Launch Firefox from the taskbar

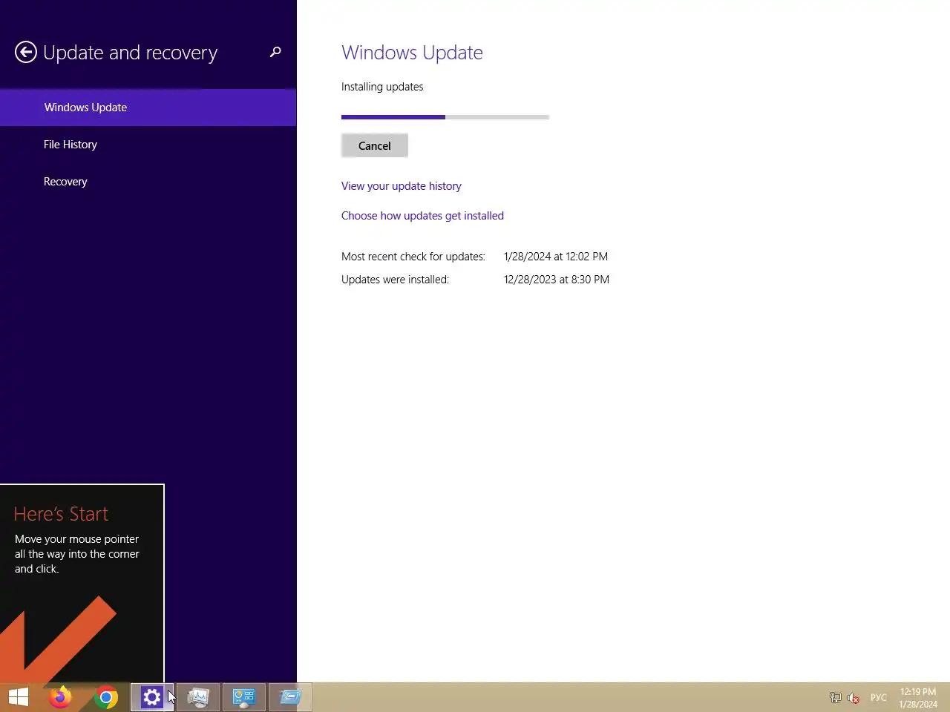[60, 697]
